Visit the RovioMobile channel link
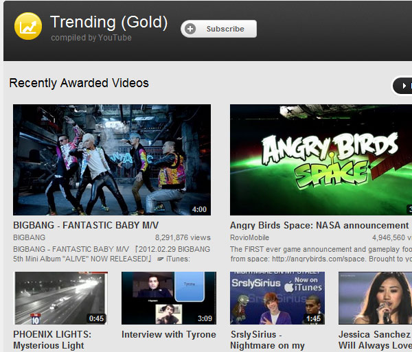The width and height of the screenshot is (412, 352). pos(250,237)
